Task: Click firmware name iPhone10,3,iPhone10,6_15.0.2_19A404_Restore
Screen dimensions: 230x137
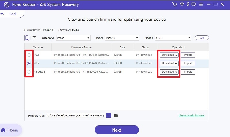Action: pyautogui.click(x=81, y=63)
